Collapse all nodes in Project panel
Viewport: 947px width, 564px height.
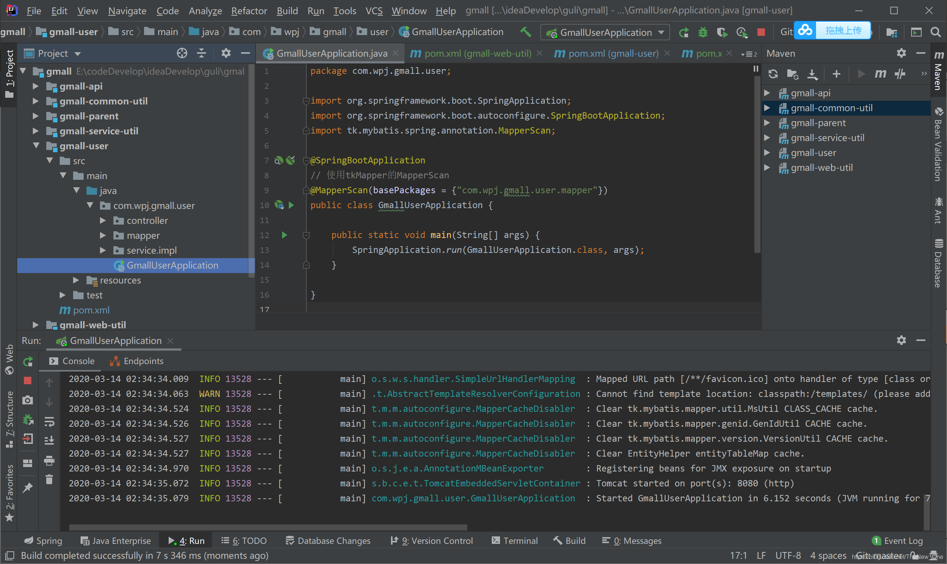[201, 53]
